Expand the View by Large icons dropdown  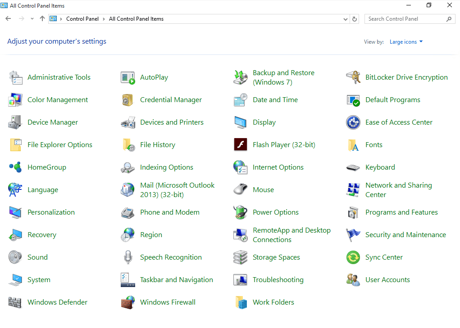click(x=406, y=42)
